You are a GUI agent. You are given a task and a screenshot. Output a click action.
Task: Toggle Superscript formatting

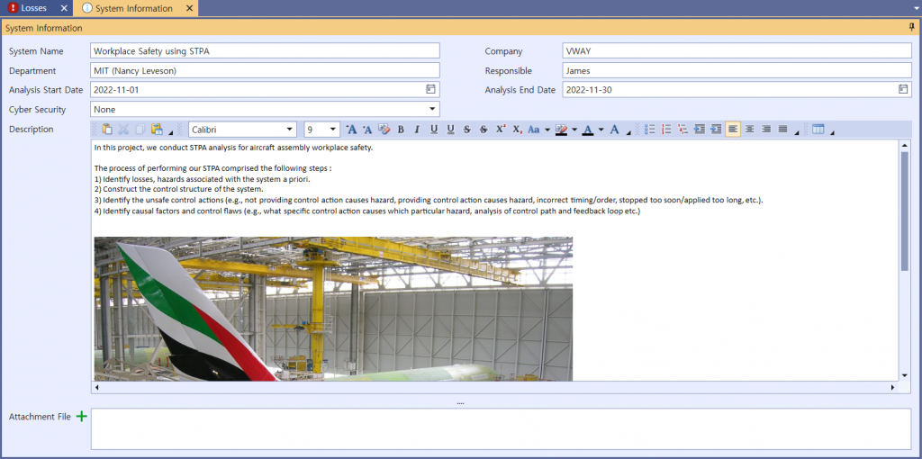click(x=501, y=130)
